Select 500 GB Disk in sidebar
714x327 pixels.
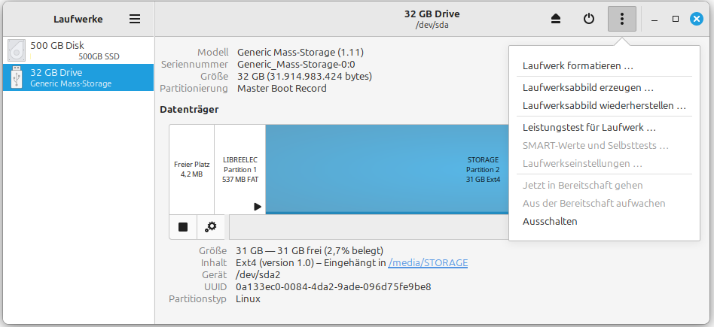tap(78, 50)
